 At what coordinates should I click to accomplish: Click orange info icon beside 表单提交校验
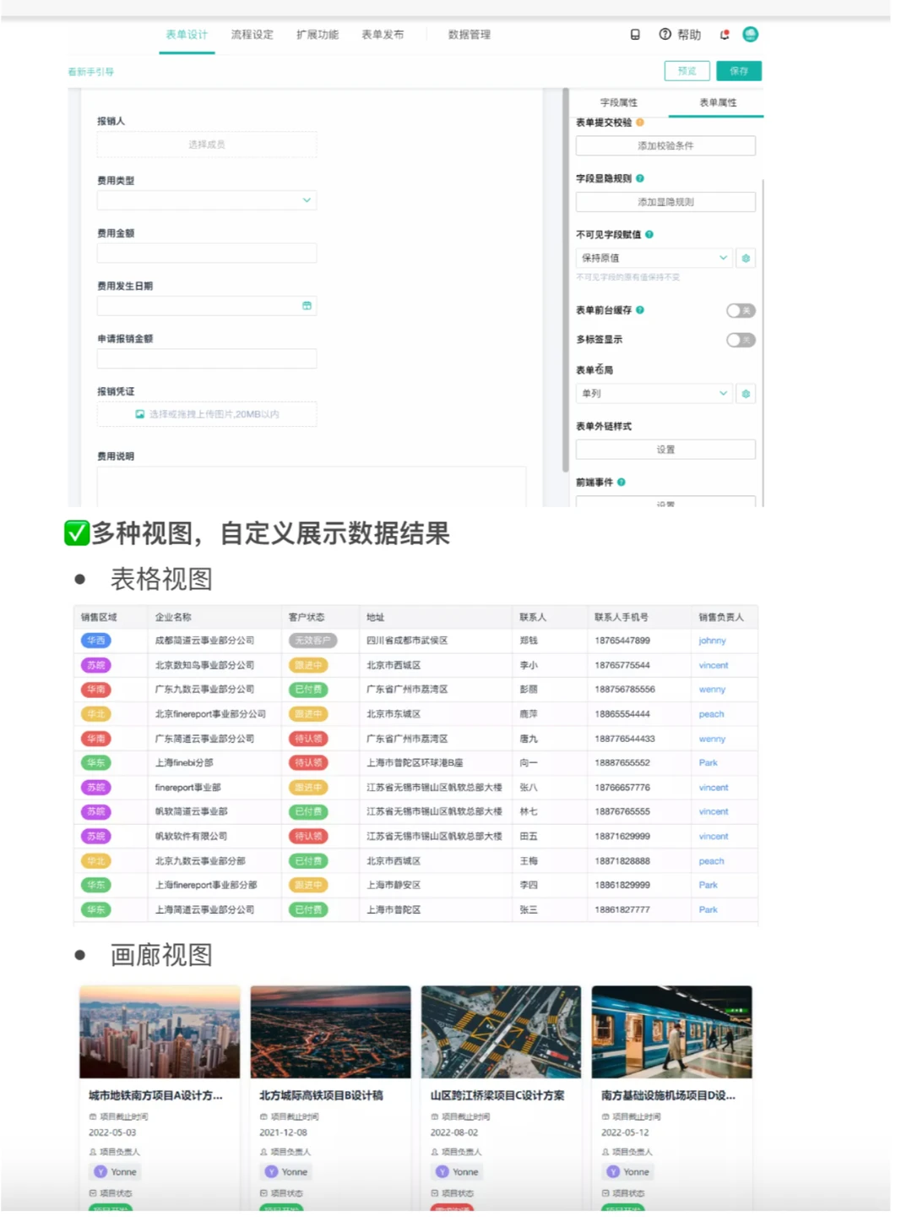(639, 123)
